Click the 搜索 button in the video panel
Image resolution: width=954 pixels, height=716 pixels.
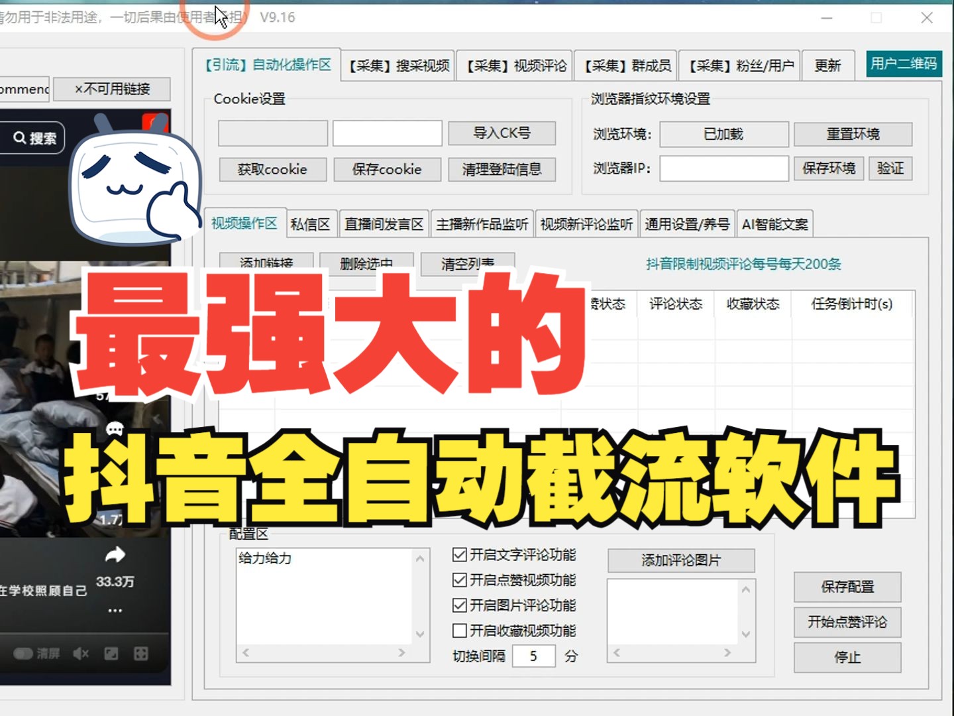32,138
